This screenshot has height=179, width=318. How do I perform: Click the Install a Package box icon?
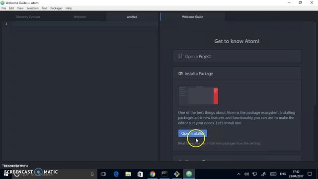(x=180, y=74)
